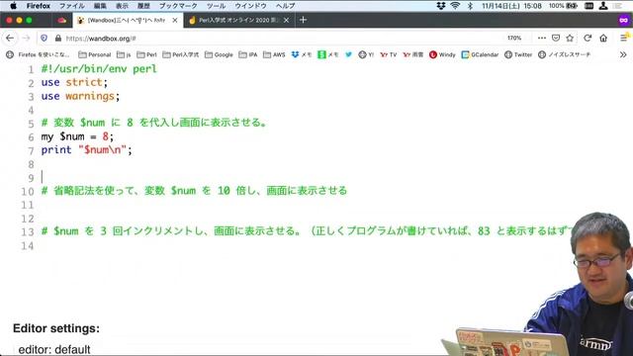The height and width of the screenshot is (356, 633).
Task: Open the 編集 menu
Action: coord(100,6)
